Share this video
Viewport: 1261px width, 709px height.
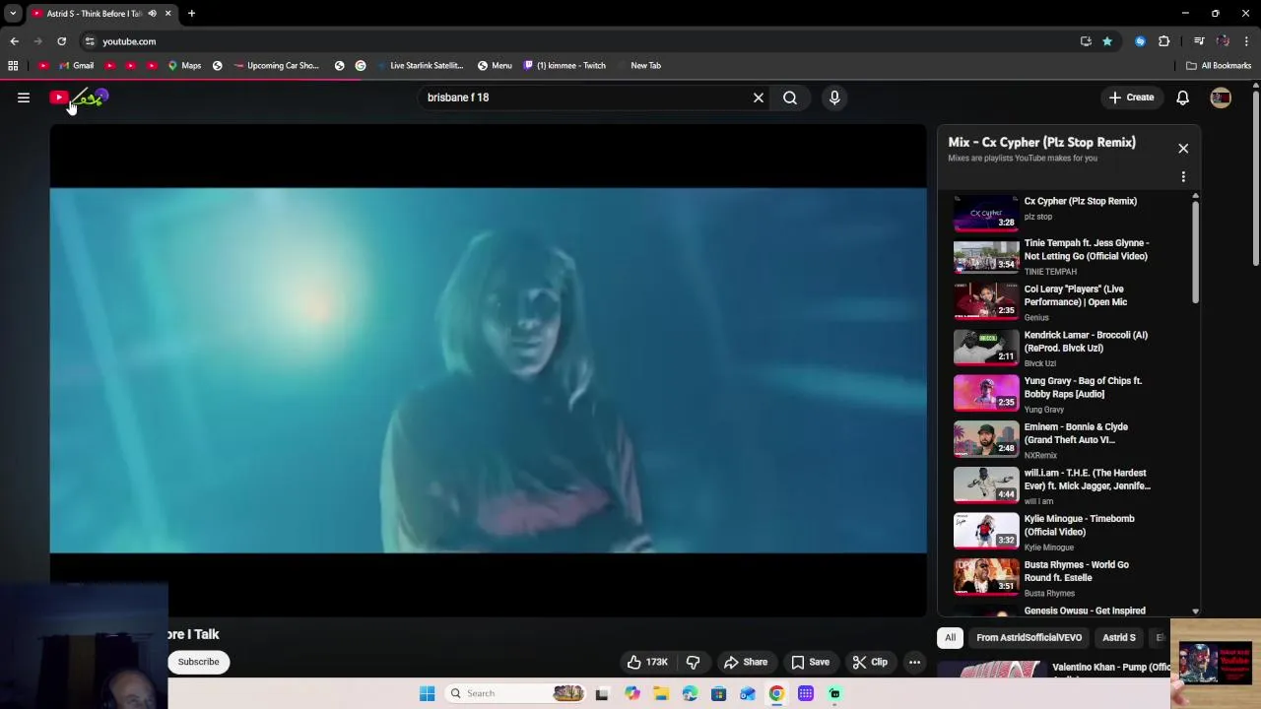746,662
